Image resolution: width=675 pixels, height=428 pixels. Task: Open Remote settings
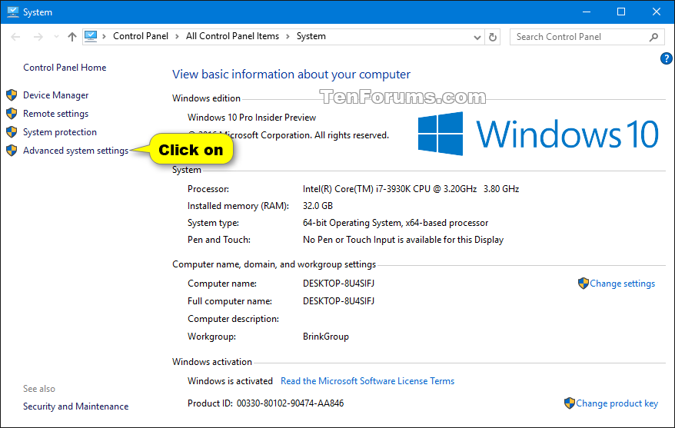coord(56,114)
